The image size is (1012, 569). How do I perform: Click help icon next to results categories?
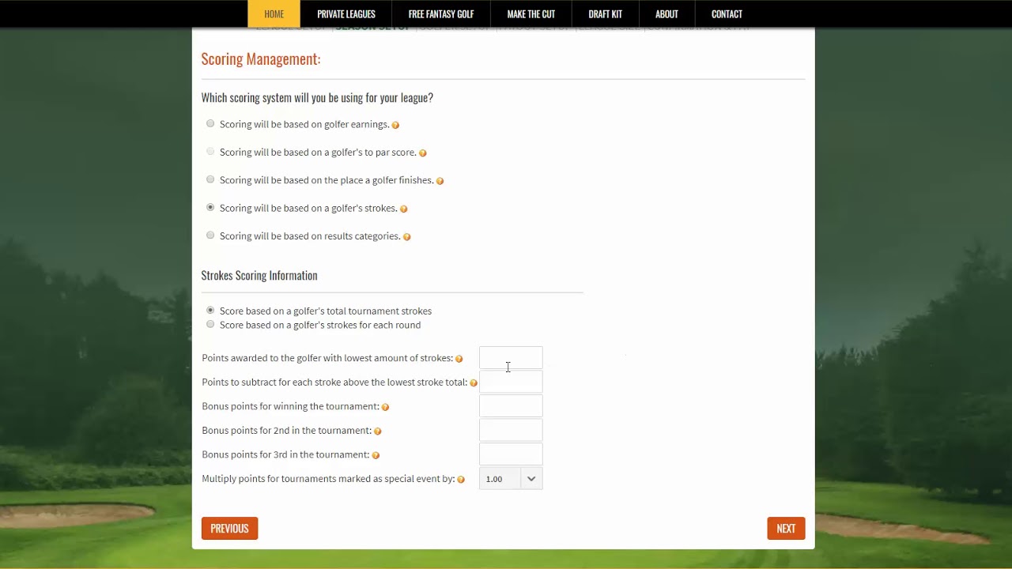[x=406, y=237]
